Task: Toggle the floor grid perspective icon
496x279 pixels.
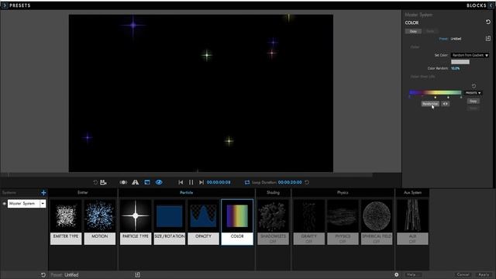Action: tap(135, 182)
